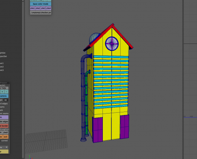
Task: Click the orange exit button
Action: coord(6,137)
